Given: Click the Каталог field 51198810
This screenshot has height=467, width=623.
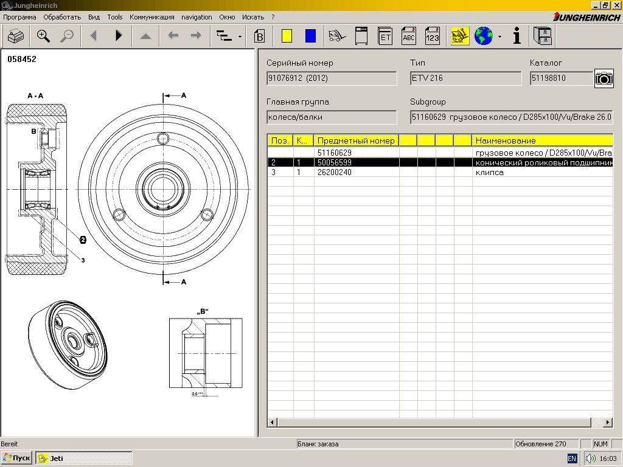Looking at the screenshot, I should 562,78.
